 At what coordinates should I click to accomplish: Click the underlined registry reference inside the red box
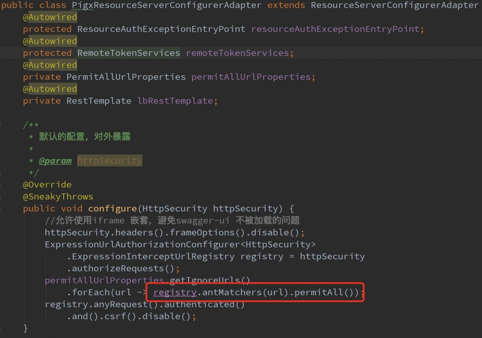click(175, 292)
